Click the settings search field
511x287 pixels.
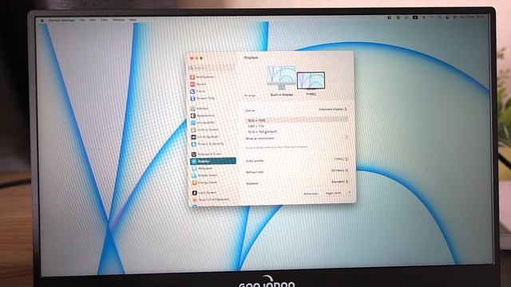(x=212, y=68)
